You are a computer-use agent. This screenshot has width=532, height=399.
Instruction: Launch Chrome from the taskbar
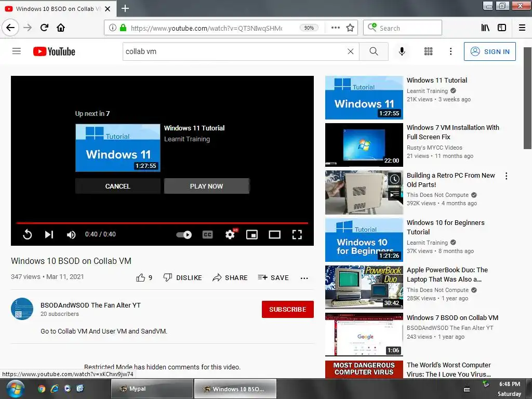tap(42, 389)
